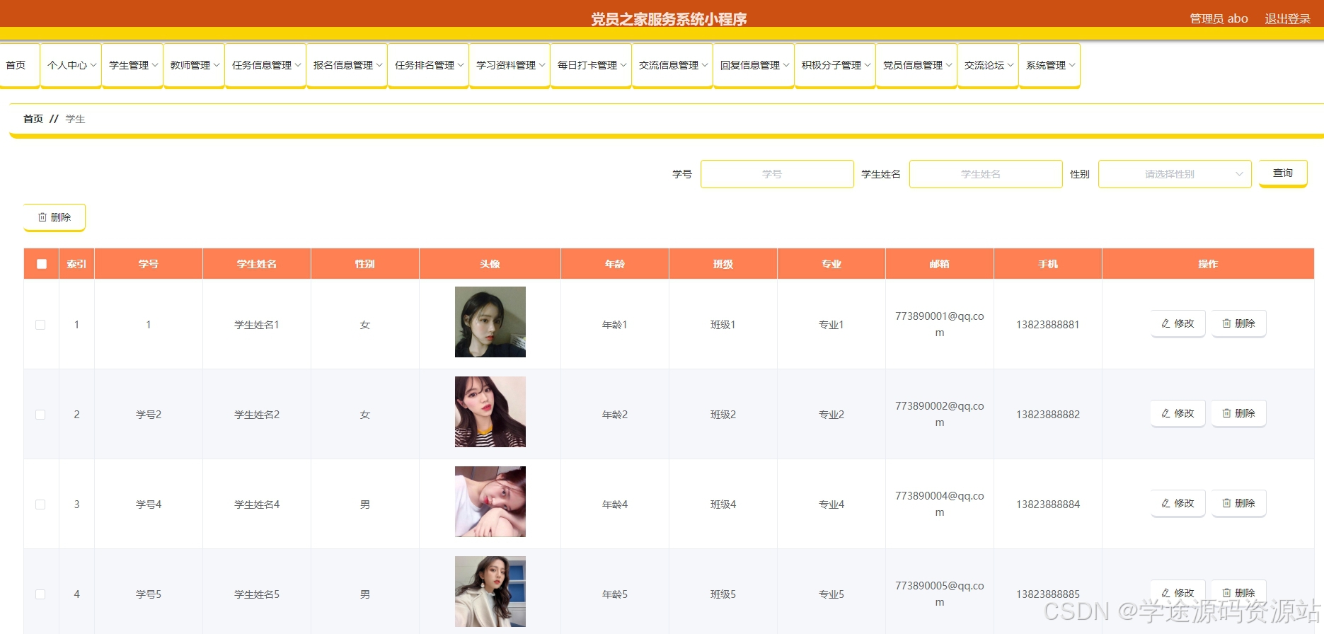Viewport: 1324px width, 634px height.
Task: Open the 回复信息管理 menu
Action: [754, 65]
